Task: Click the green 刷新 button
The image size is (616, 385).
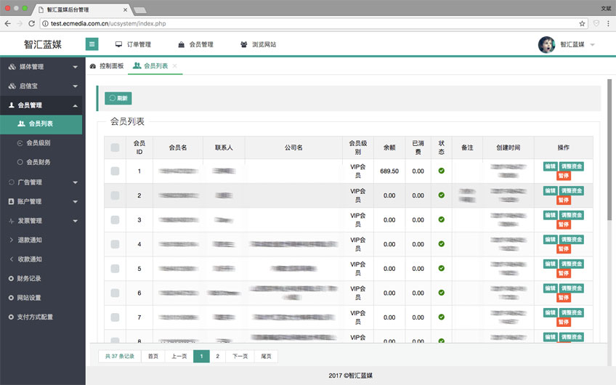Action: (118, 98)
